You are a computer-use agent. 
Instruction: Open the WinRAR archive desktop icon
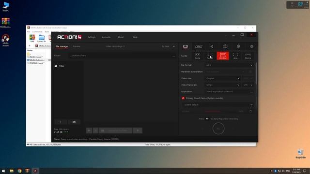click(x=5, y=23)
